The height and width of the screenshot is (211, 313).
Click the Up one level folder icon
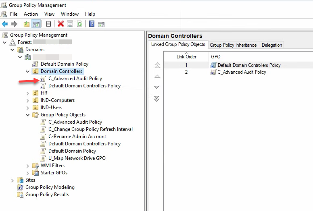pyautogui.click(x=27, y=24)
